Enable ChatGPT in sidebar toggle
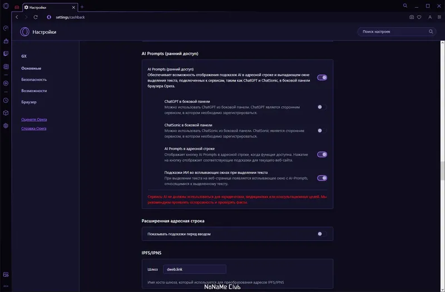445x292 pixels. (322, 107)
